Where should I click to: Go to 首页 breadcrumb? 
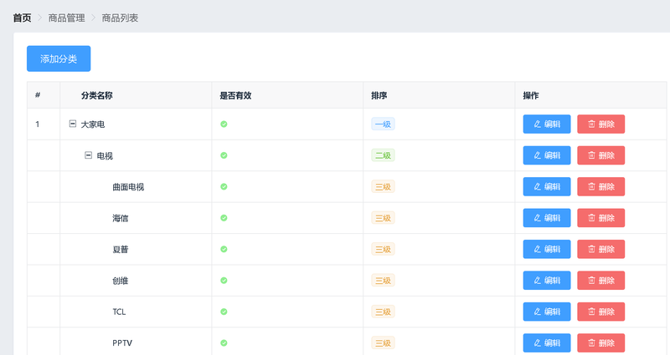23,18
